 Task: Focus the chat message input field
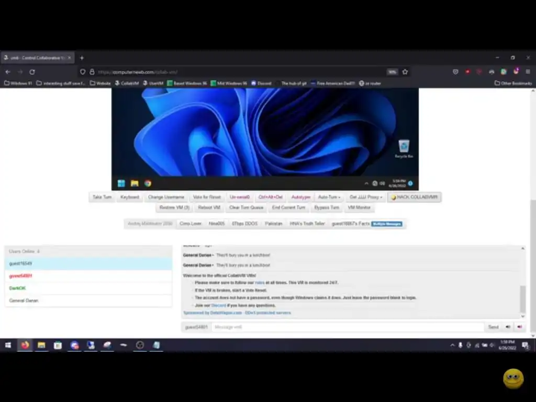348,327
